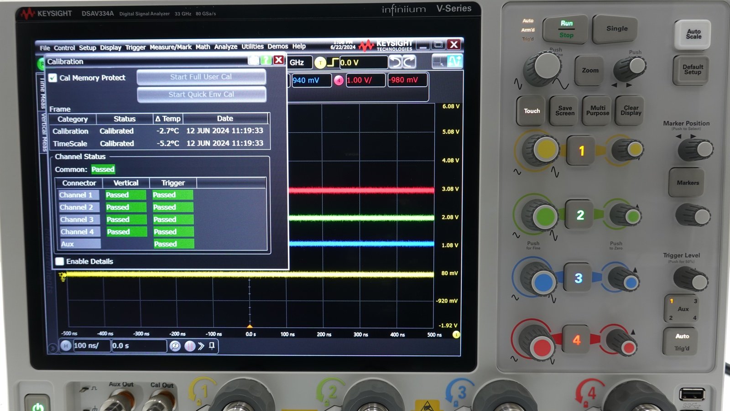Select the Channel 1 connector row

pyautogui.click(x=79, y=195)
